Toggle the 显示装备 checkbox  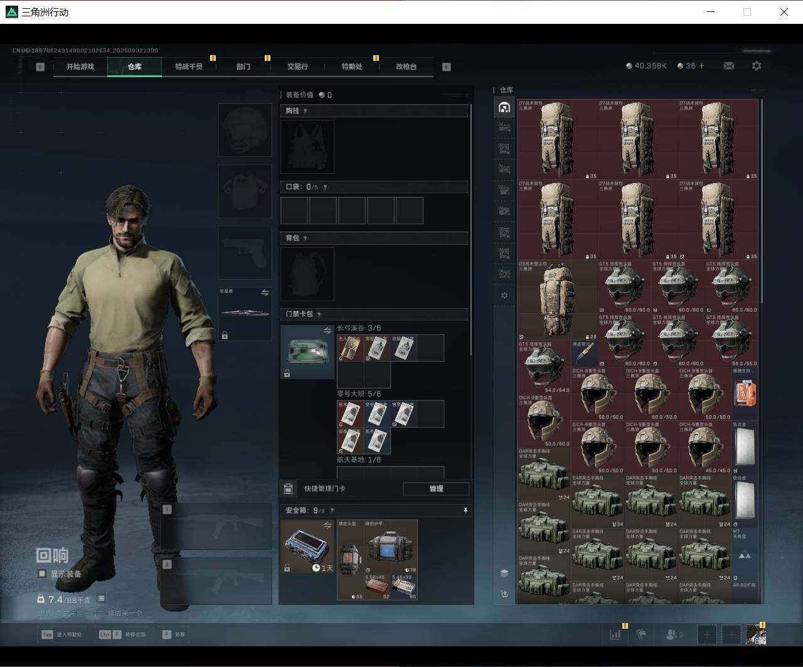point(42,574)
